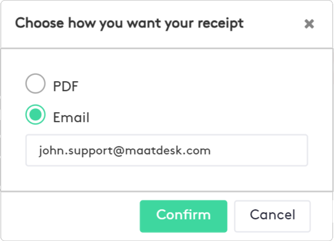Screen dimensions: 334x241
Task: Click the Email option label text
Action: click(x=71, y=117)
